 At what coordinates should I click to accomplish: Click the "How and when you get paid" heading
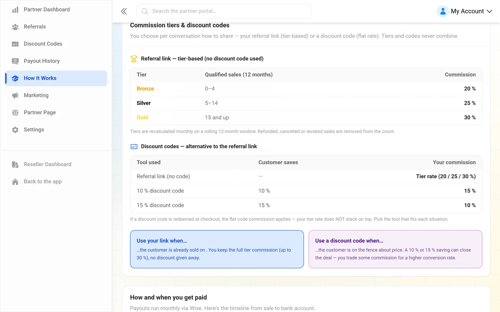coord(168,297)
